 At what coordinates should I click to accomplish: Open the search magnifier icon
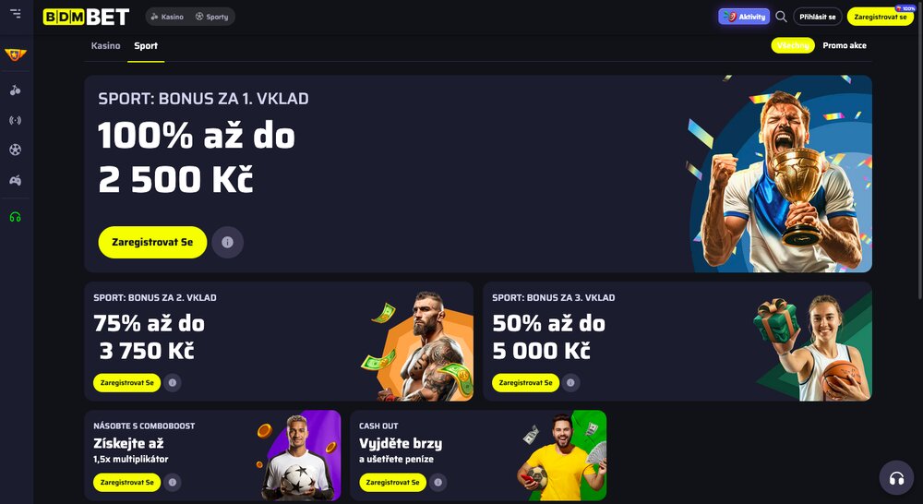(x=781, y=17)
